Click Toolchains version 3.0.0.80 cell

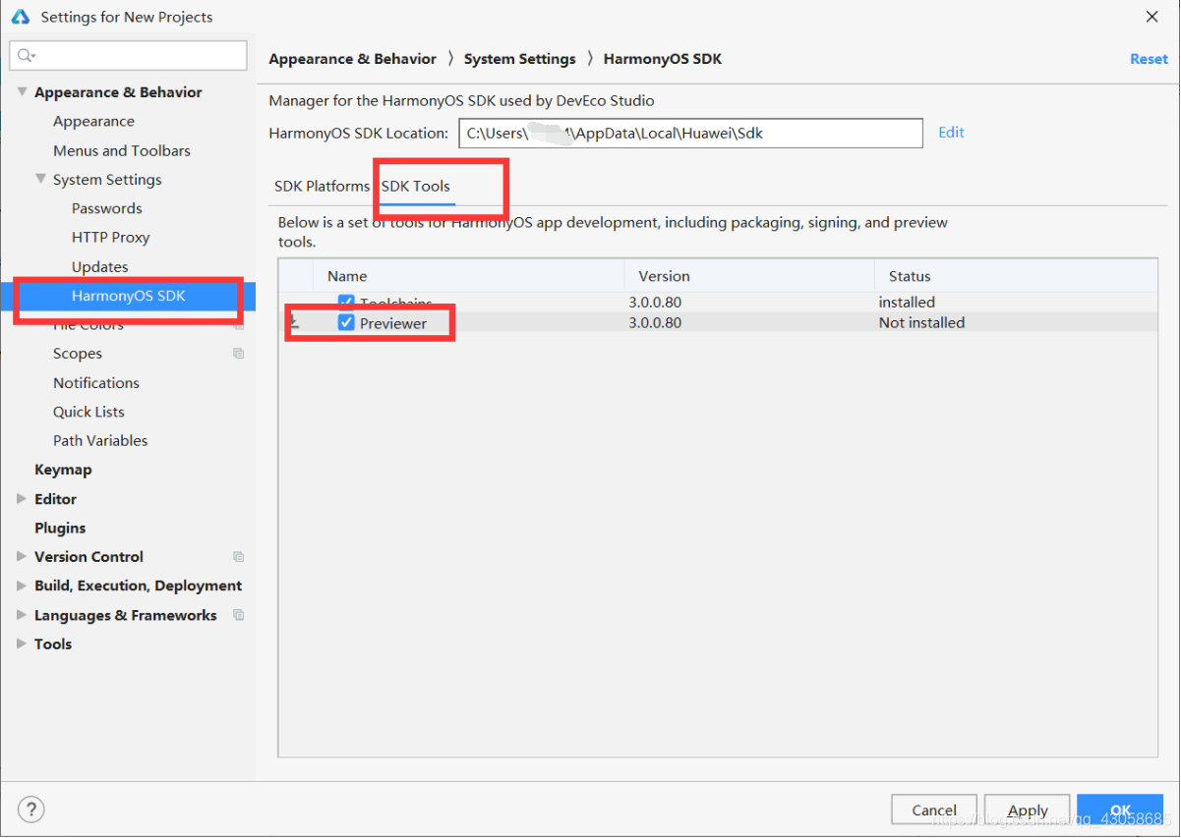click(x=655, y=302)
